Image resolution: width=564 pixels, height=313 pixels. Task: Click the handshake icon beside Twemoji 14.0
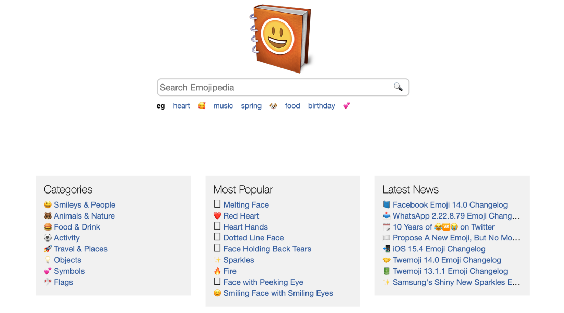pyautogui.click(x=386, y=260)
